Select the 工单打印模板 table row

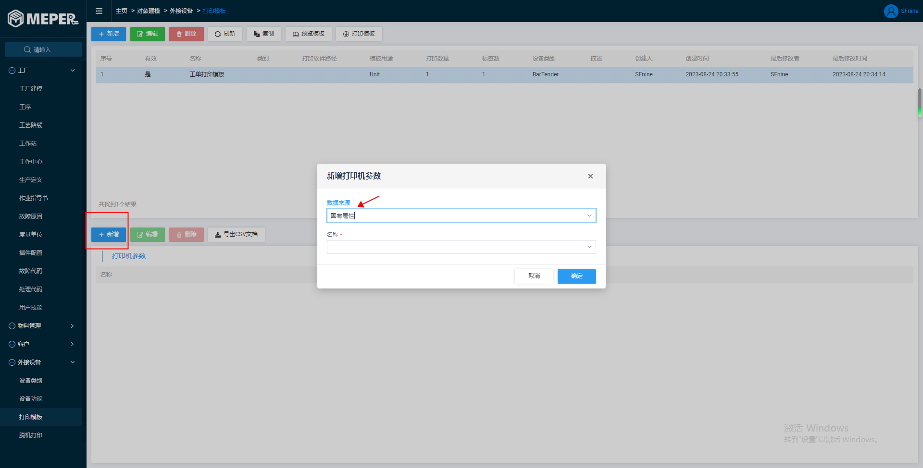505,74
